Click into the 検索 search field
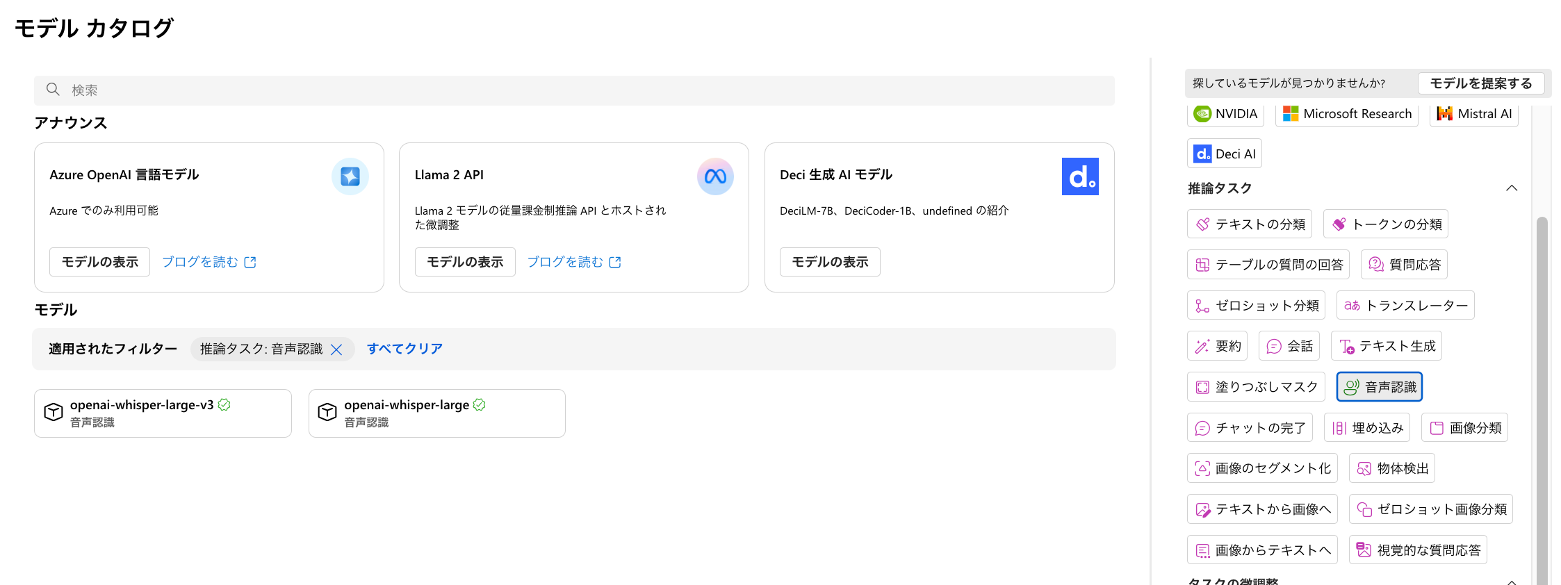This screenshot has width=1561, height=585. click(x=574, y=90)
